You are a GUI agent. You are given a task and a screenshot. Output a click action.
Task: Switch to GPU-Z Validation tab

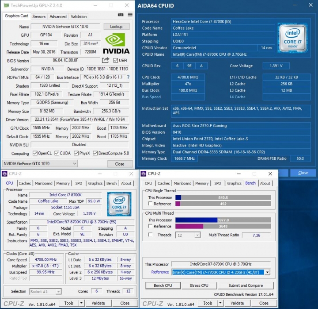pos(79,16)
